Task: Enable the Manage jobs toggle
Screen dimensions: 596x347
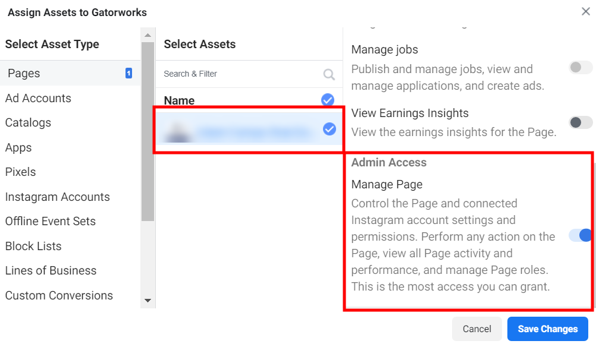Action: [581, 68]
